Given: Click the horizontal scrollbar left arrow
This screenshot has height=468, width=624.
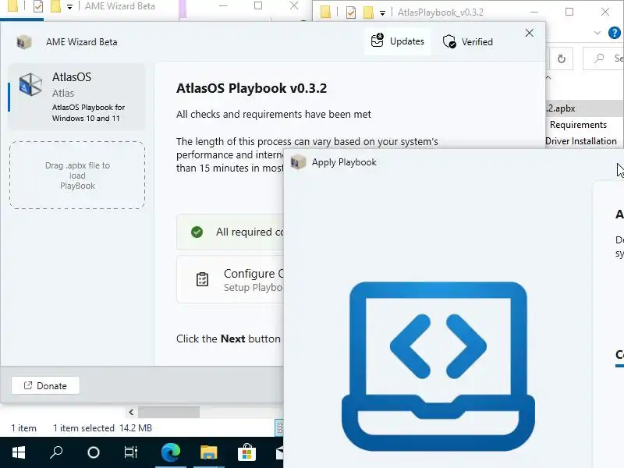Looking at the screenshot, I should [x=131, y=413].
